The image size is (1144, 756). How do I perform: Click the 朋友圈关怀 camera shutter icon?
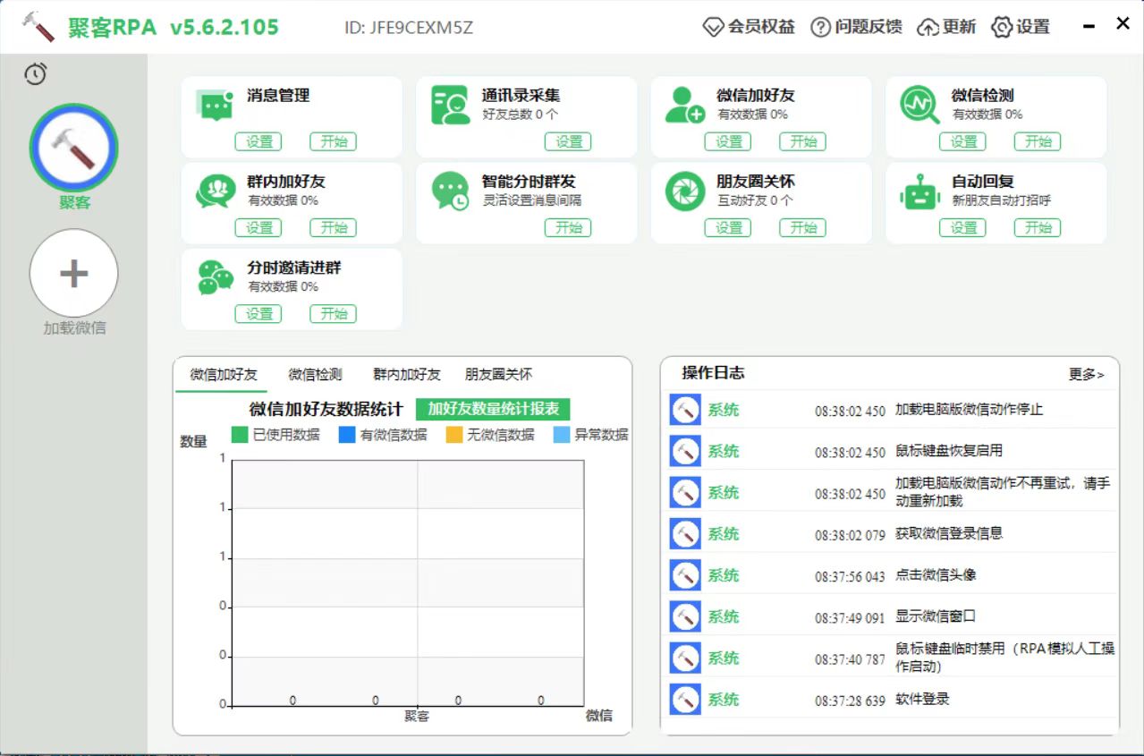[685, 191]
